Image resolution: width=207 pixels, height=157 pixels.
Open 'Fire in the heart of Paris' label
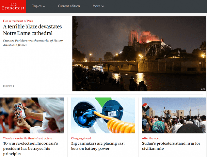pos(18,21)
